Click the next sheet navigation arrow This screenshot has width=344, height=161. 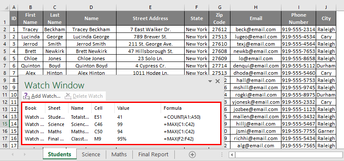(24, 155)
